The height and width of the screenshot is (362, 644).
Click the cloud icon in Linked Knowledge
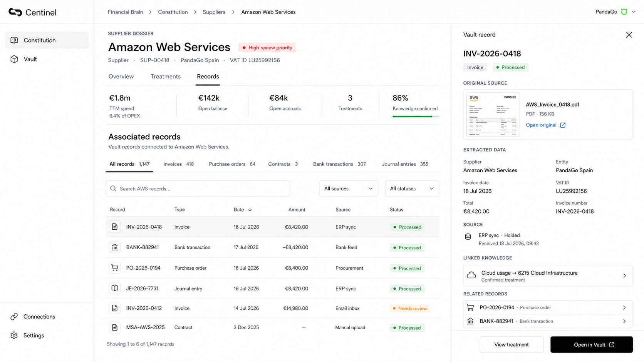click(471, 275)
